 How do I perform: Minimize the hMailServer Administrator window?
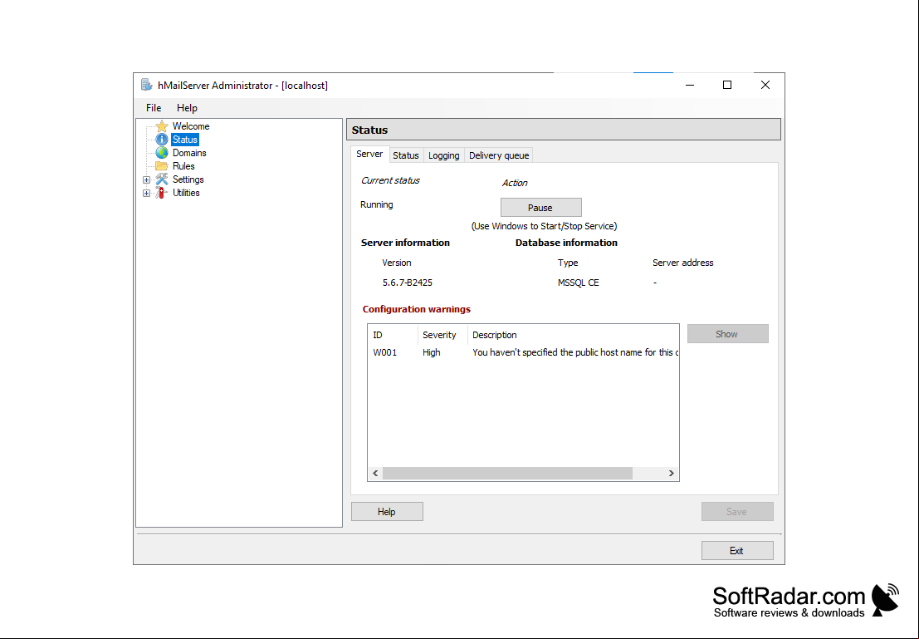pyautogui.click(x=690, y=85)
